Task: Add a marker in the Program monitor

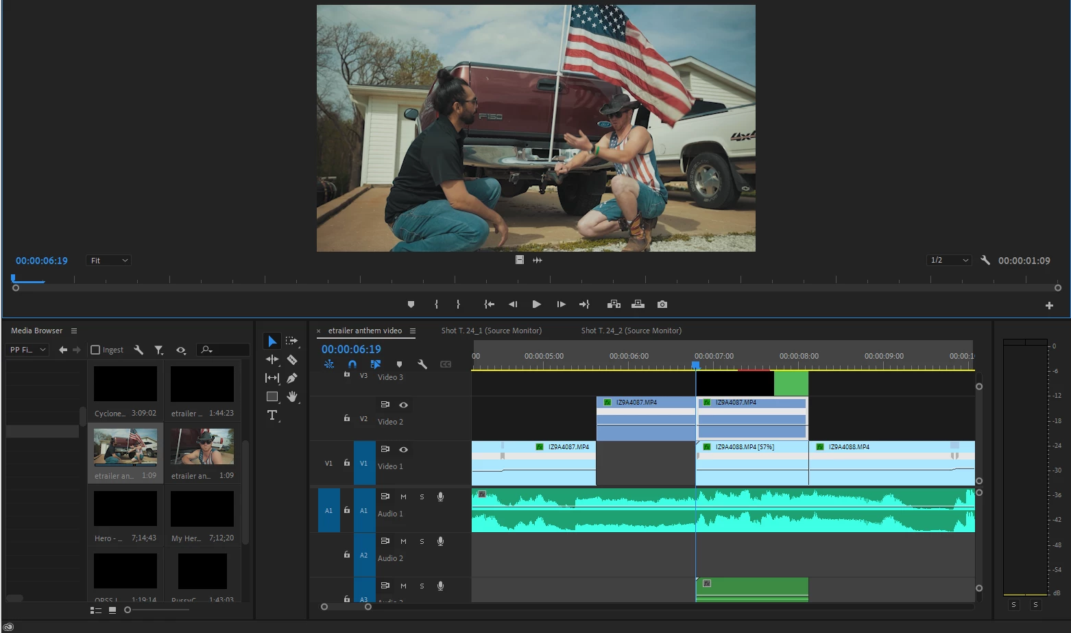Action: tap(411, 304)
